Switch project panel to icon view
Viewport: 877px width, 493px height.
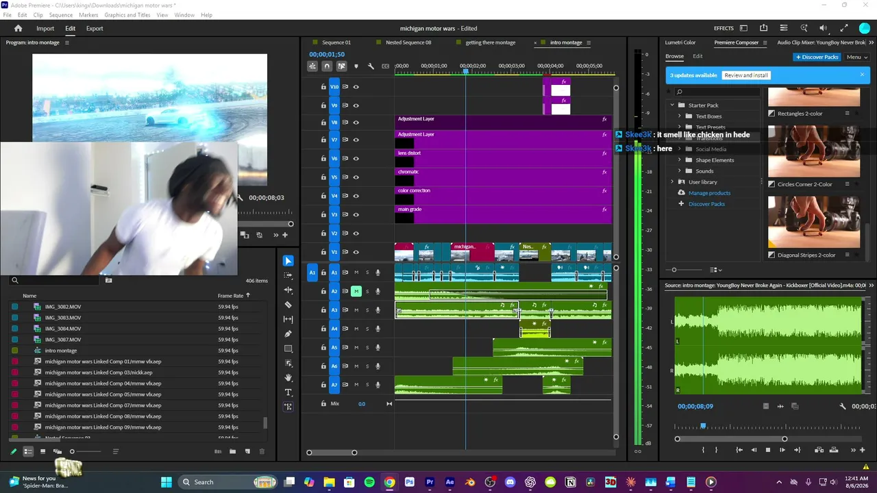click(42, 451)
